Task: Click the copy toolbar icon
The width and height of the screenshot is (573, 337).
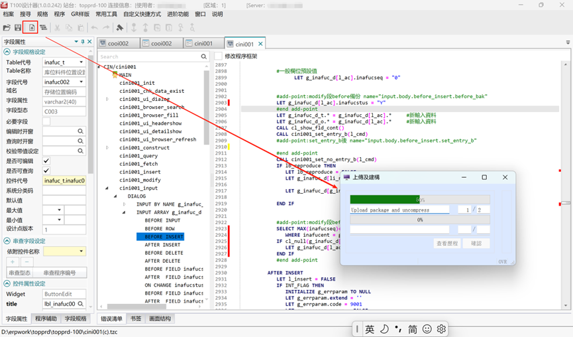Action: click(69, 27)
